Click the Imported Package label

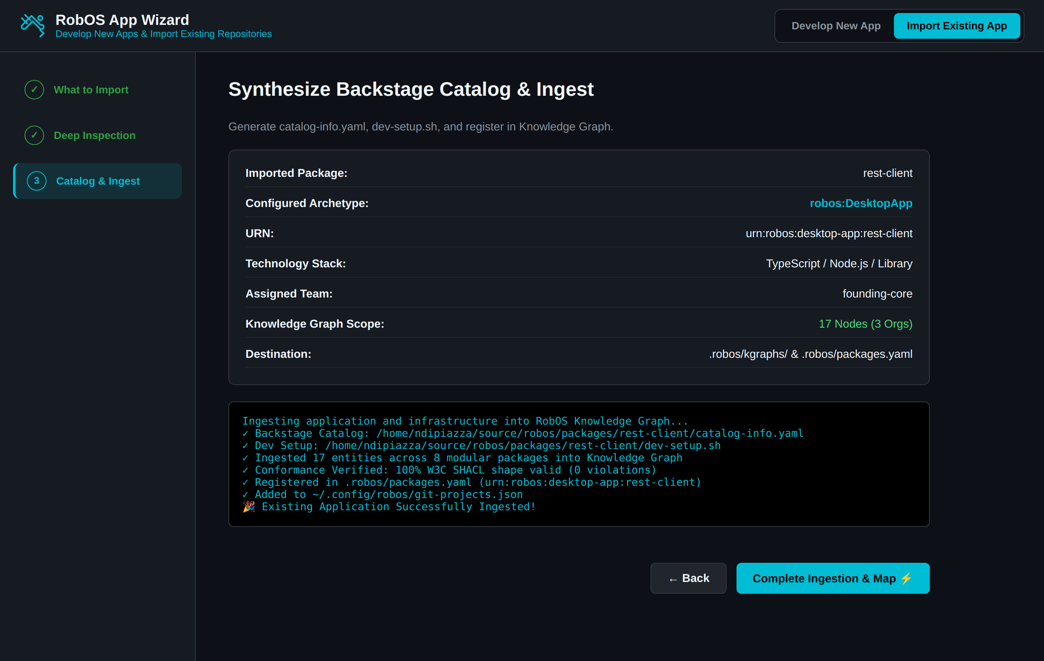pos(296,173)
